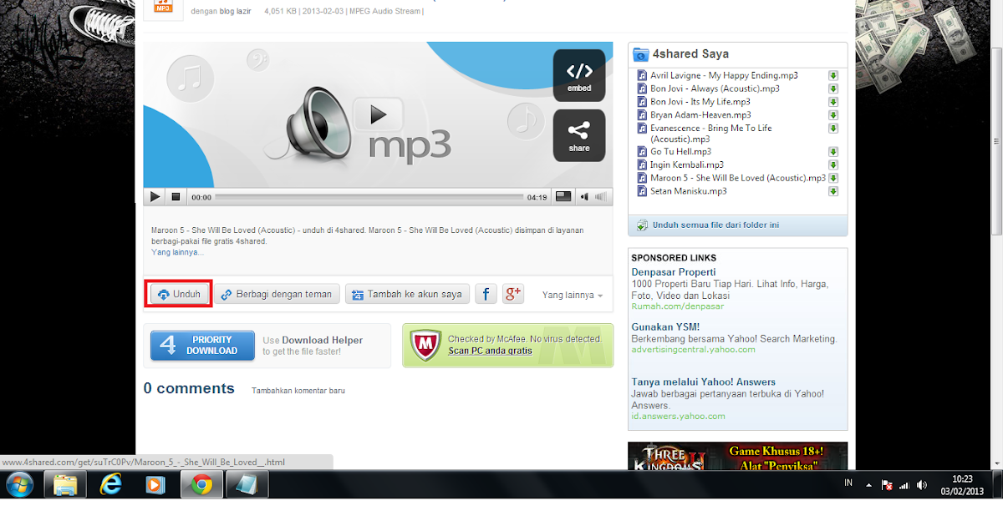Click the share icon on the player
Image resolution: width=1003 pixels, height=526 pixels.
[x=579, y=135]
